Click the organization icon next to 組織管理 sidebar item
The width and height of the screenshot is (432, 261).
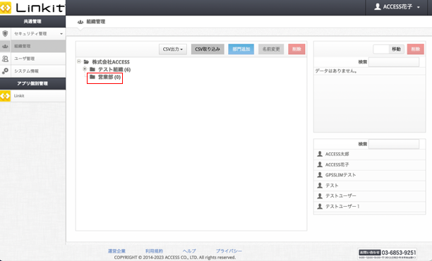tap(5, 47)
